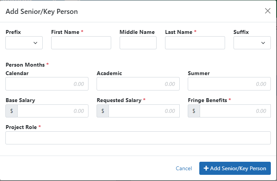Image resolution: width=277 pixels, height=181 pixels.
Task: Click the Calendar person months field
Action: 47,84
